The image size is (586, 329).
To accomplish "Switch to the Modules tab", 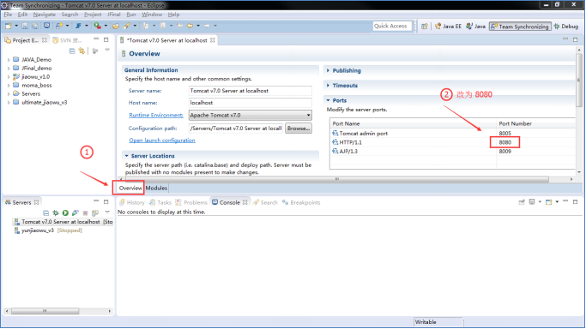I will pos(156,188).
